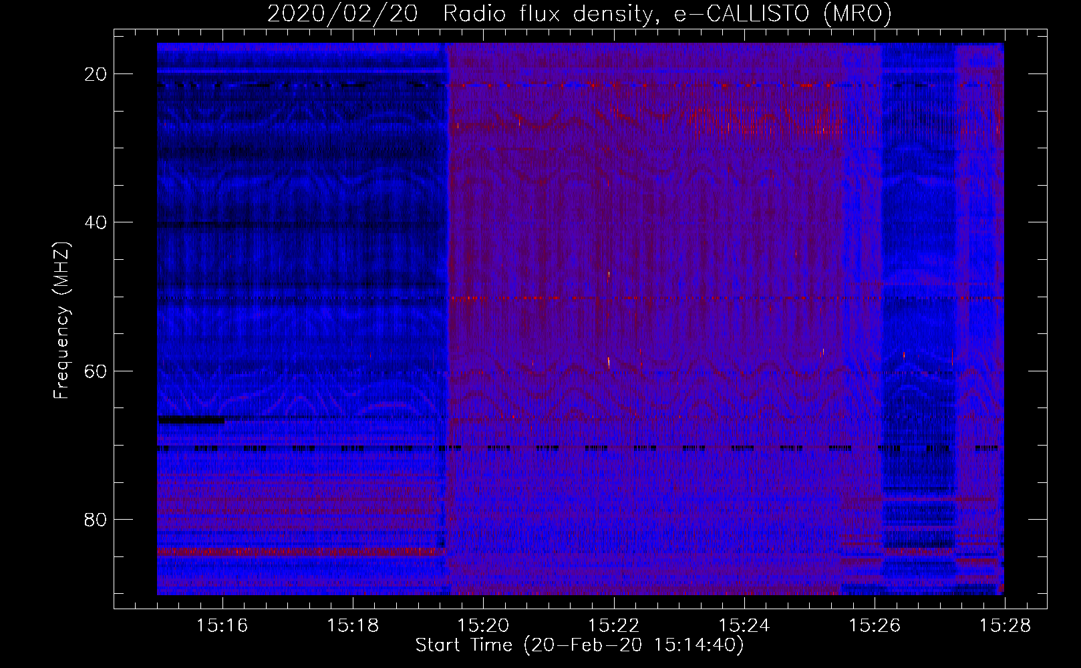Click the "Start Time (20-Feb-20 15:14:40)" label
Image resolution: width=1081 pixels, height=668 pixels.
[579, 645]
